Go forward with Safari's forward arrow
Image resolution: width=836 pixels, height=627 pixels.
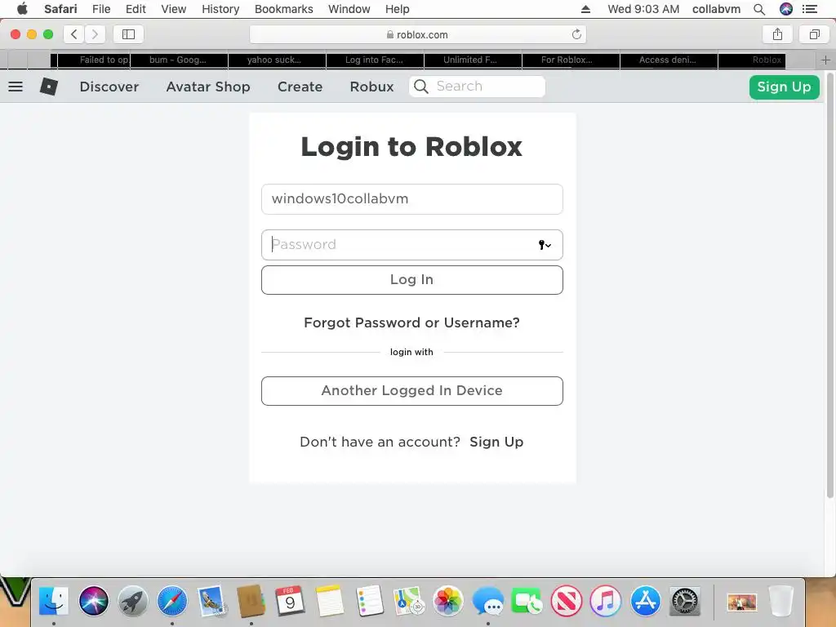coord(95,34)
